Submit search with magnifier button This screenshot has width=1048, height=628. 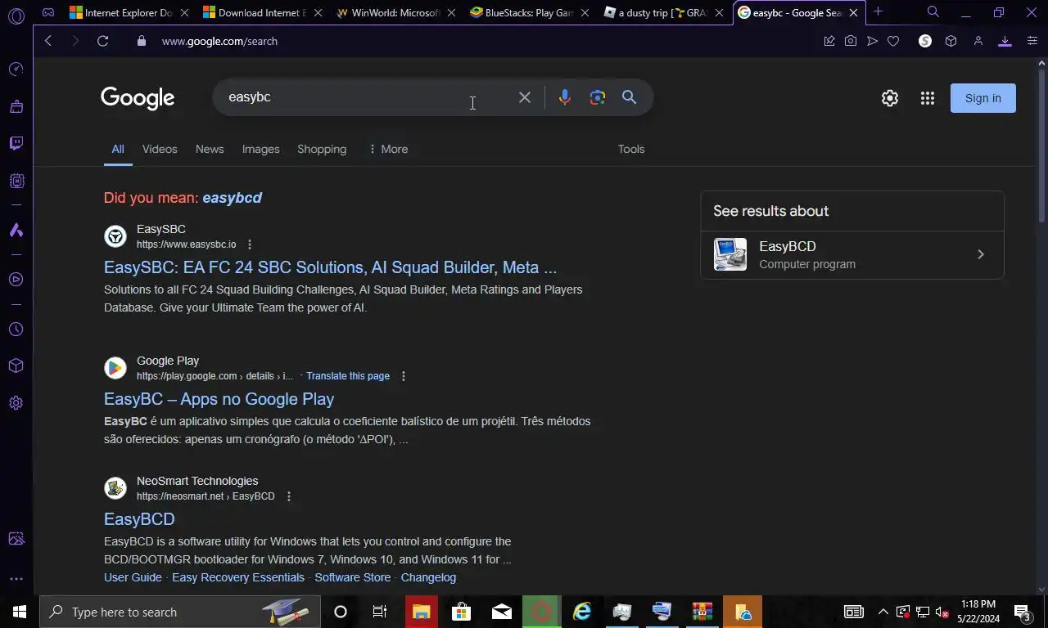tap(629, 97)
